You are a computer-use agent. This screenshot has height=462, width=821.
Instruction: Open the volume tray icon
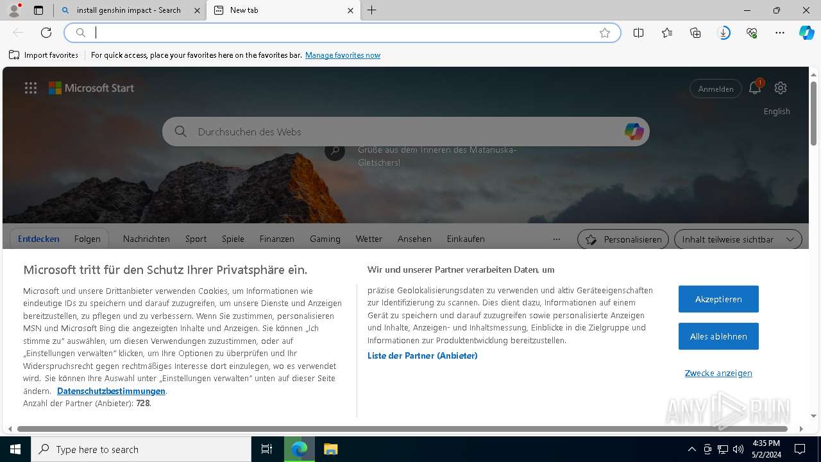click(738, 449)
